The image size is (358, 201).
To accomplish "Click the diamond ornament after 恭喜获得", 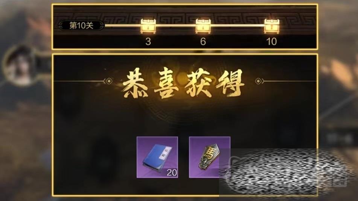I will coord(259,81).
